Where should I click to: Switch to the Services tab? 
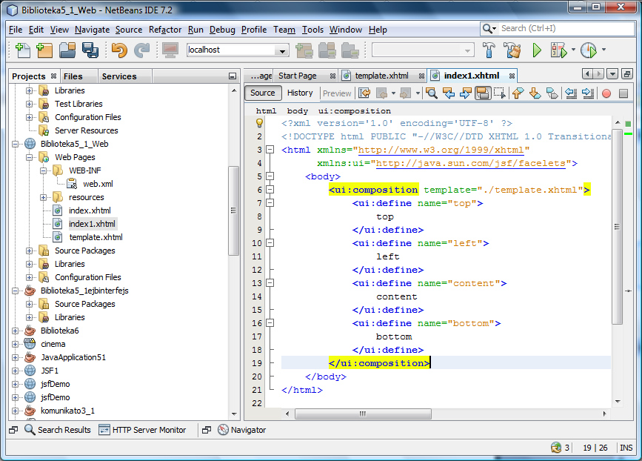(x=119, y=76)
